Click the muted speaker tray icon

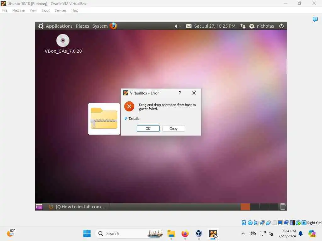[271, 233]
